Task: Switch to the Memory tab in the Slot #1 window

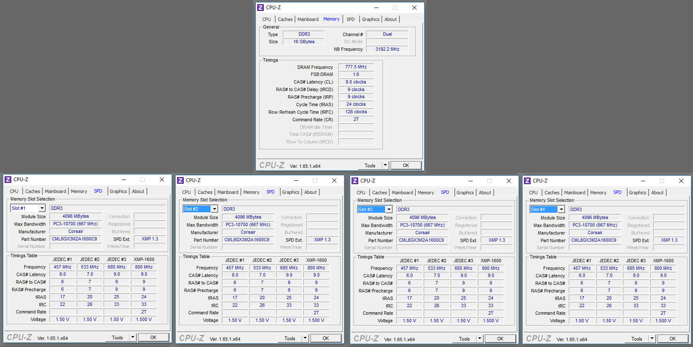Action: 79,191
